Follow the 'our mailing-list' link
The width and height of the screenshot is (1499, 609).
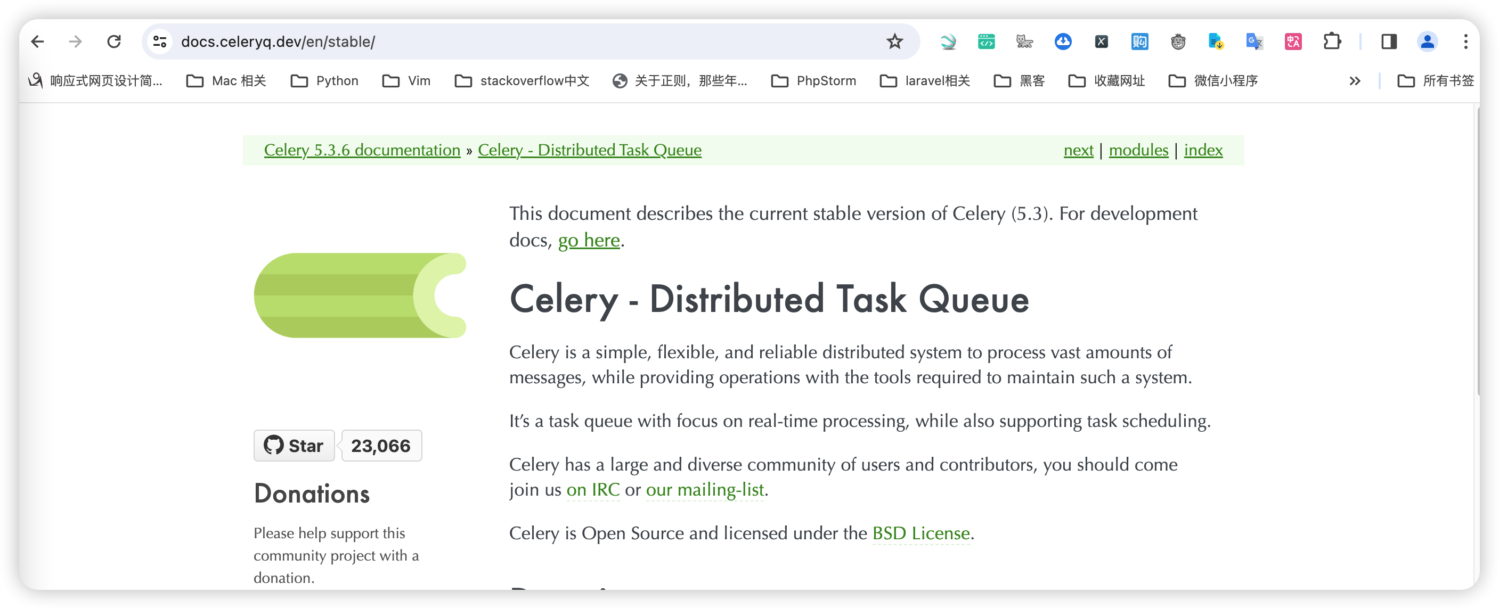(705, 490)
